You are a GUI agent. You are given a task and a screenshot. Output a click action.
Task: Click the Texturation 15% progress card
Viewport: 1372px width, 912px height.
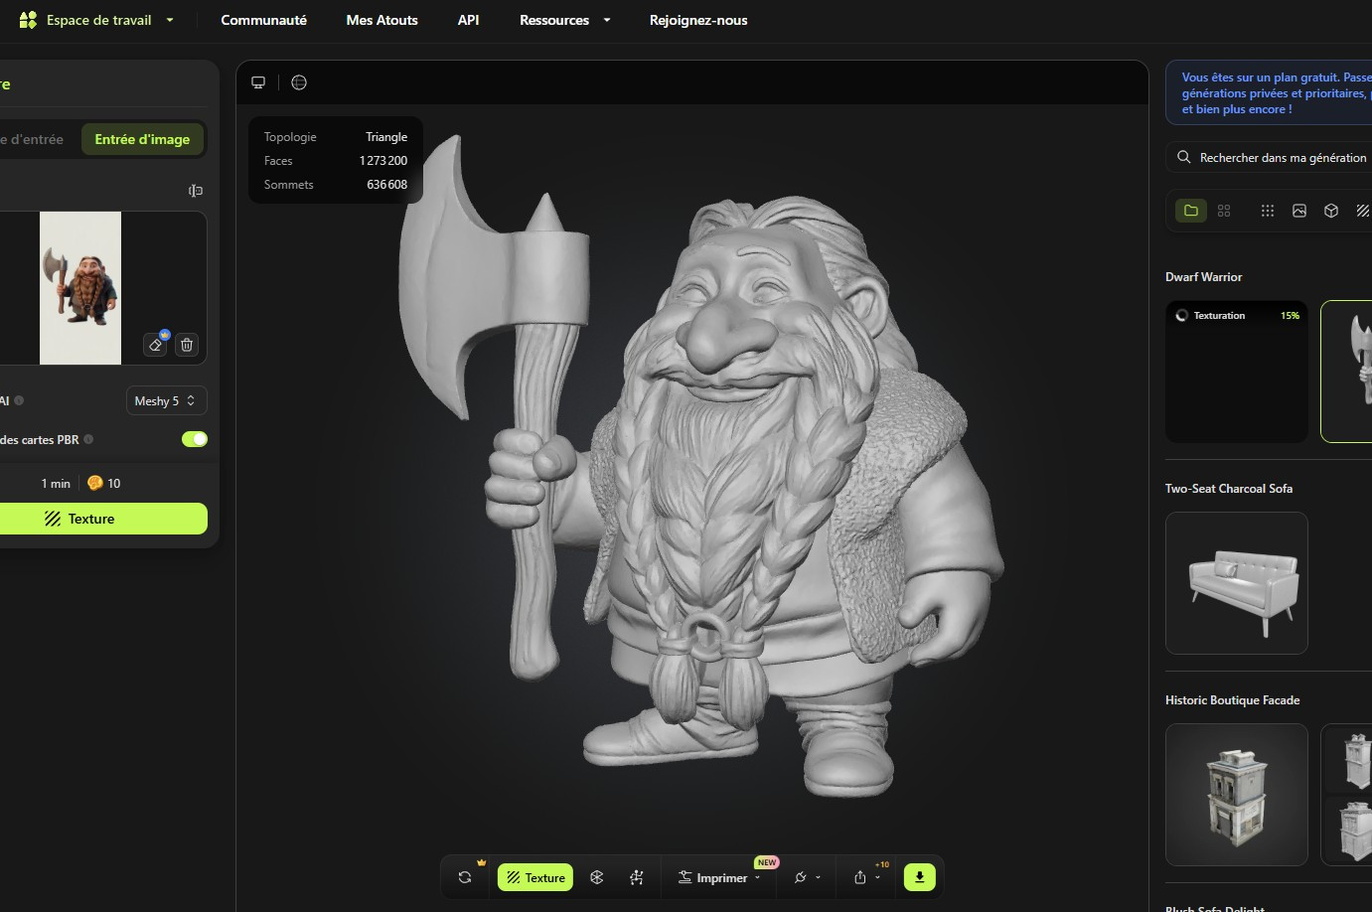[1236, 372]
